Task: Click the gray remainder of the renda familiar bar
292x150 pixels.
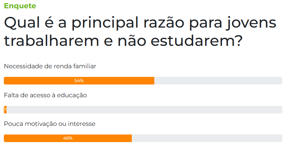Action: pos(218,81)
